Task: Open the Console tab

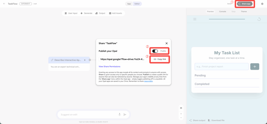Action: click(x=222, y=12)
